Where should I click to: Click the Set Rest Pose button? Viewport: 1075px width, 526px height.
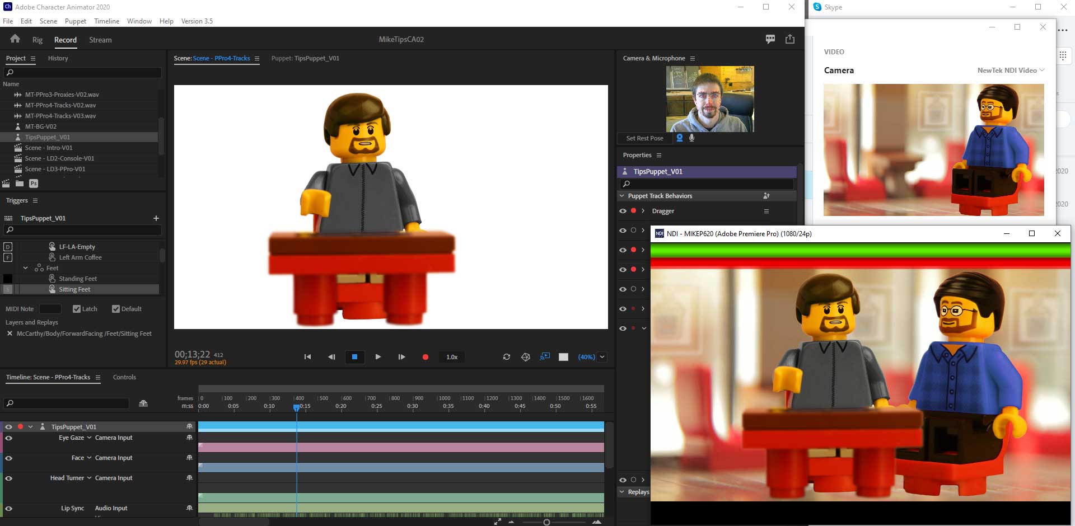click(644, 138)
